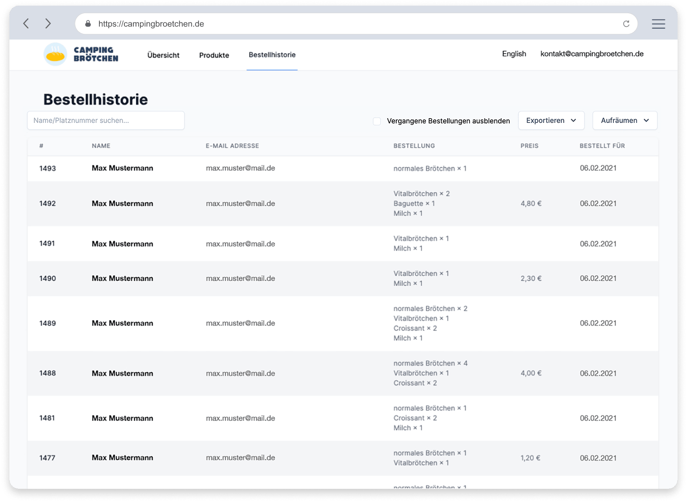Screen dimensions: 687x502
Task: Expand the Exportieren dropdown
Action: click(x=551, y=121)
